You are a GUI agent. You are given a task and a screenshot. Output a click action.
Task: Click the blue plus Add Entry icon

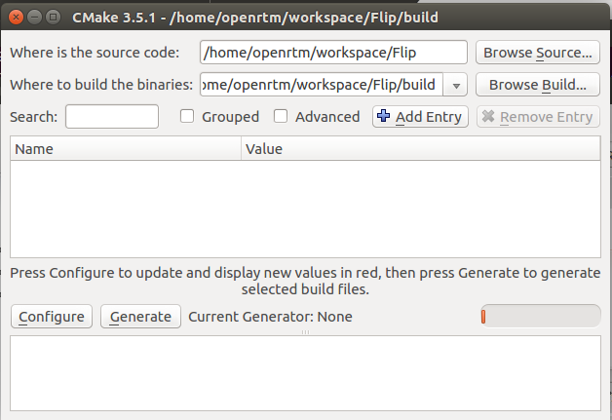pyautogui.click(x=383, y=116)
